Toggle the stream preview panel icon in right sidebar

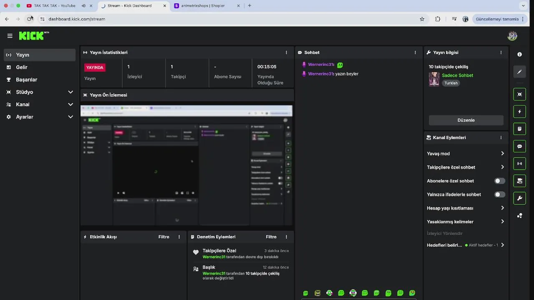click(519, 94)
